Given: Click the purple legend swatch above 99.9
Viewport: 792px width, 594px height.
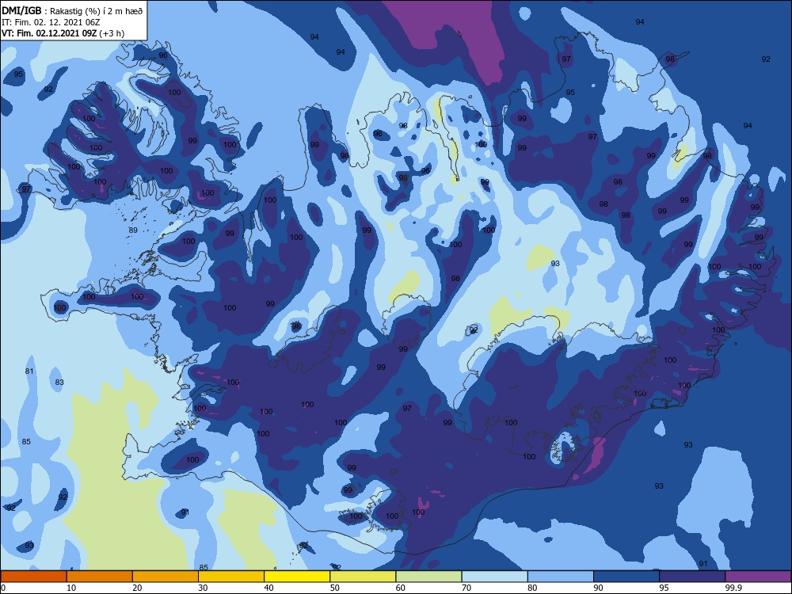Looking at the screenshot, I should tap(758, 577).
